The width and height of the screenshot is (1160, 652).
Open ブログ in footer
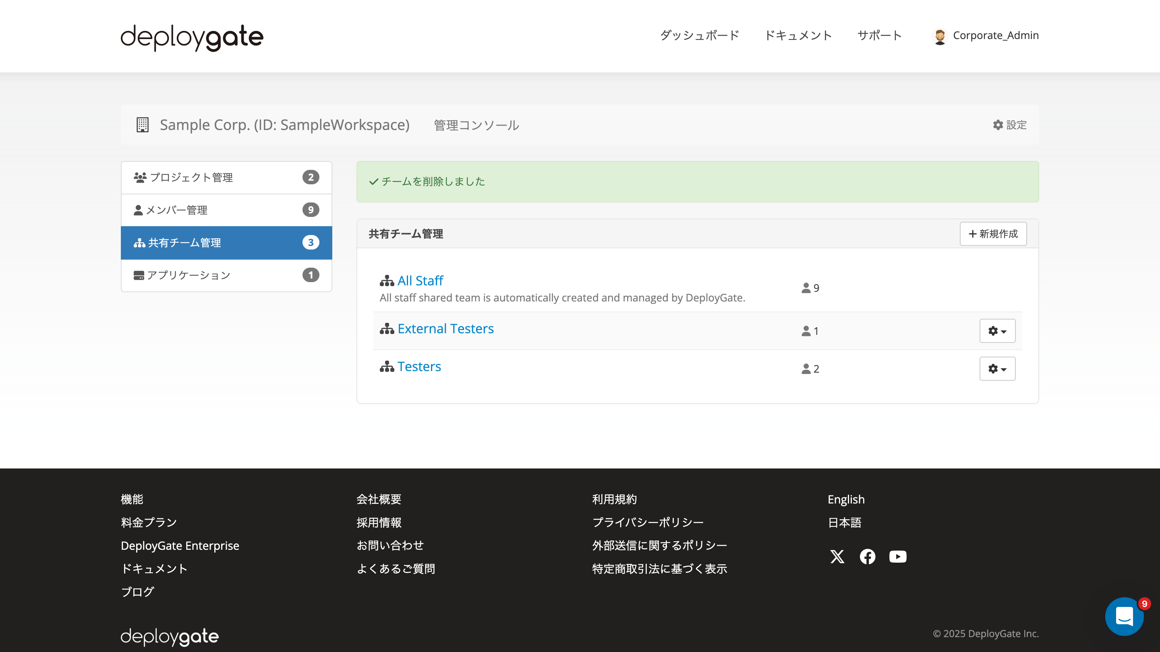(x=138, y=592)
